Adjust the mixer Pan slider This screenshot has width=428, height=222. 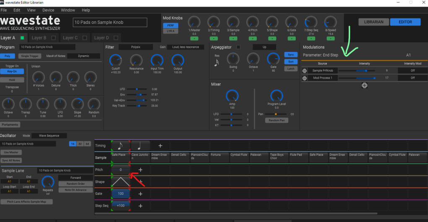276,114
